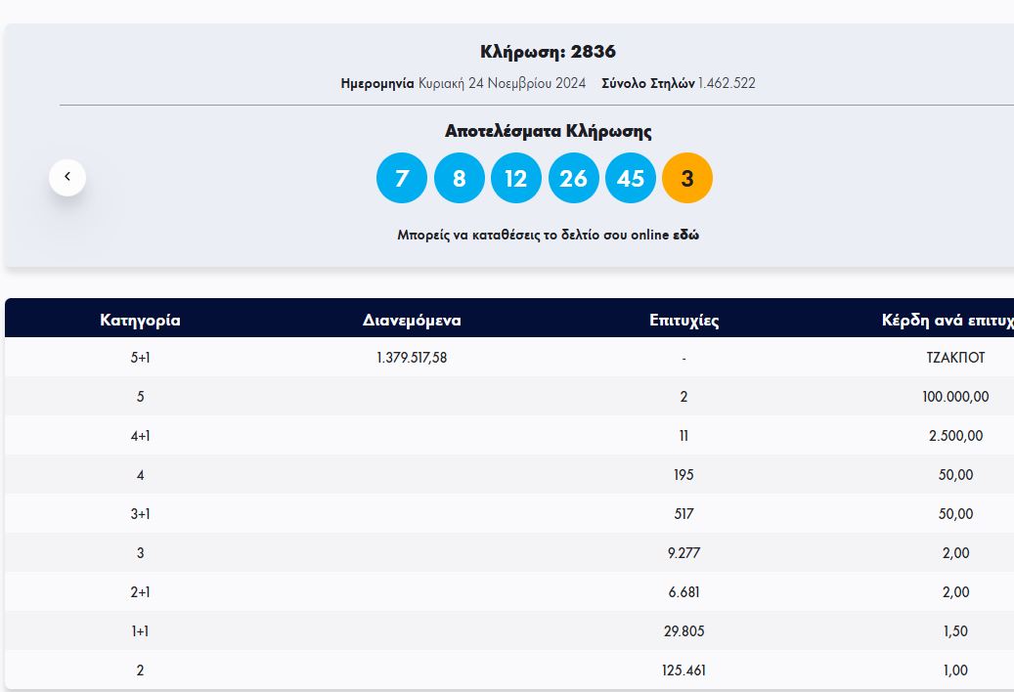
Task: Click the 'Επιτυχίες' column header
Action: (683, 320)
